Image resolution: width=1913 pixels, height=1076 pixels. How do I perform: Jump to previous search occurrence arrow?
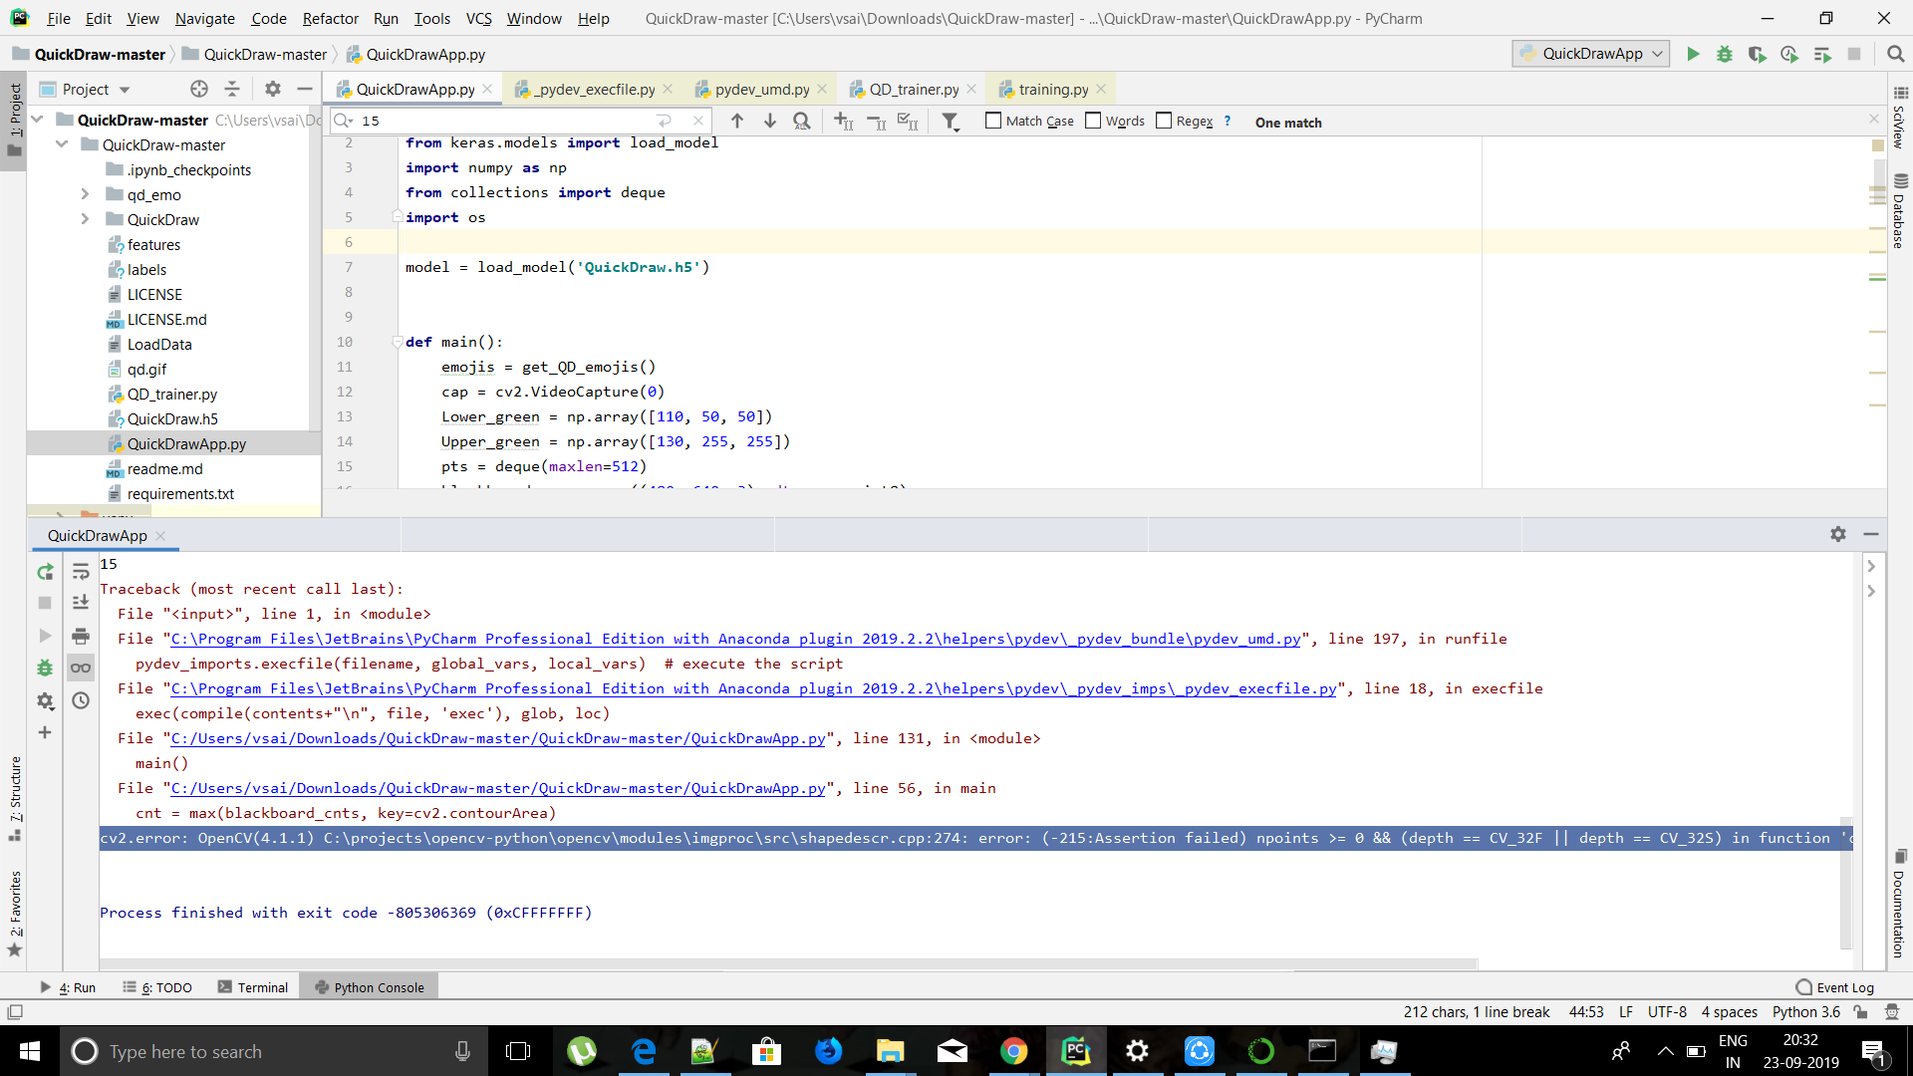[737, 121]
